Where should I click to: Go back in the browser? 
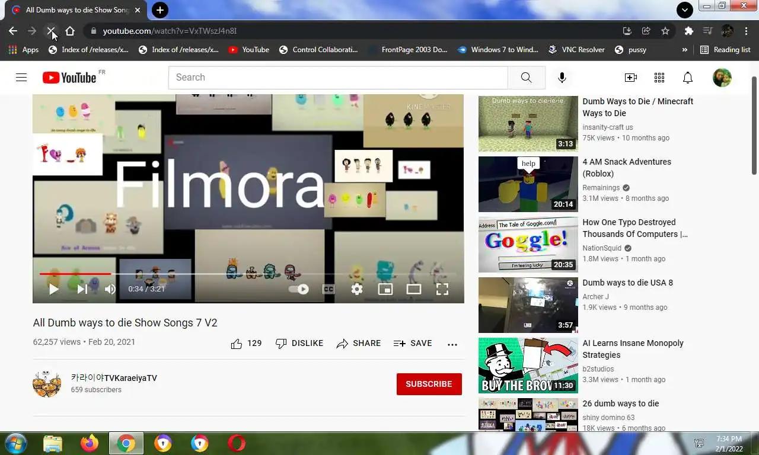pos(13,31)
